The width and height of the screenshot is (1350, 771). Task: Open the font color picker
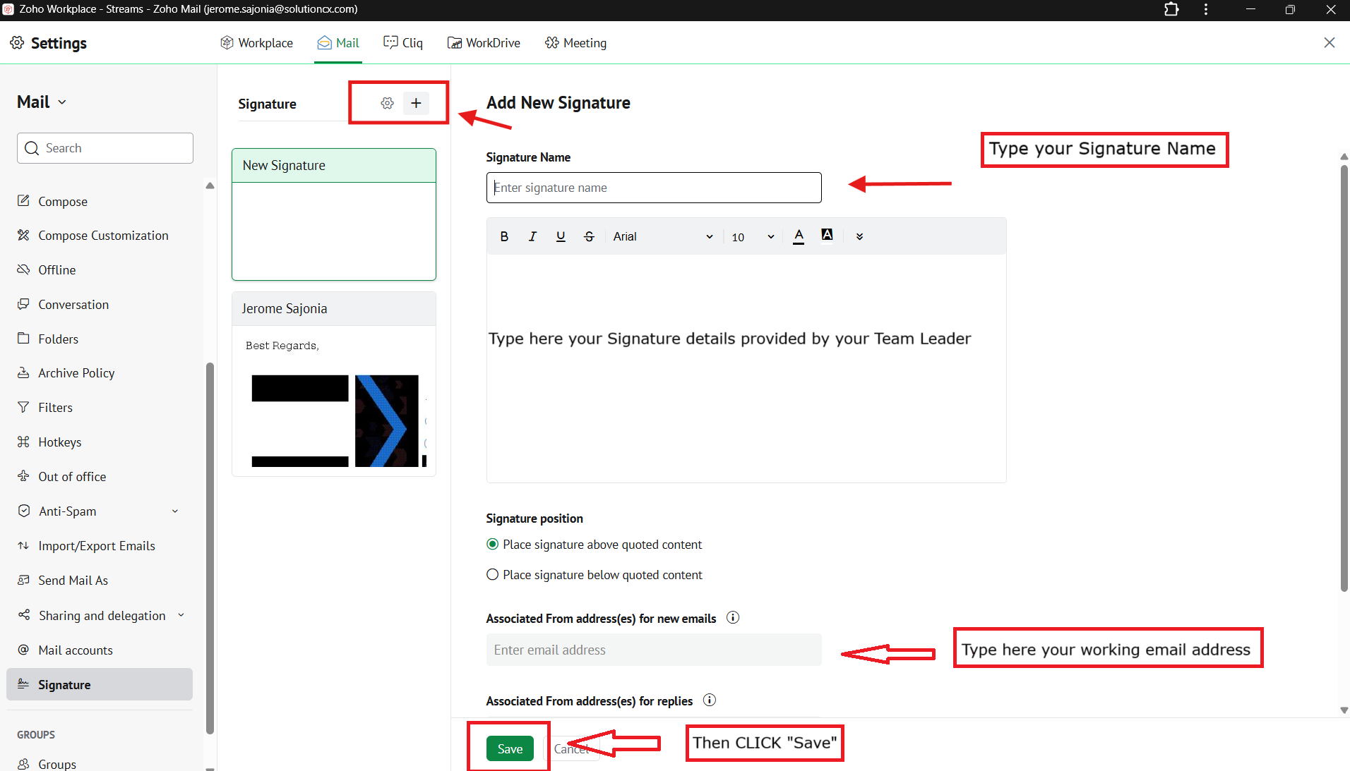tap(799, 236)
